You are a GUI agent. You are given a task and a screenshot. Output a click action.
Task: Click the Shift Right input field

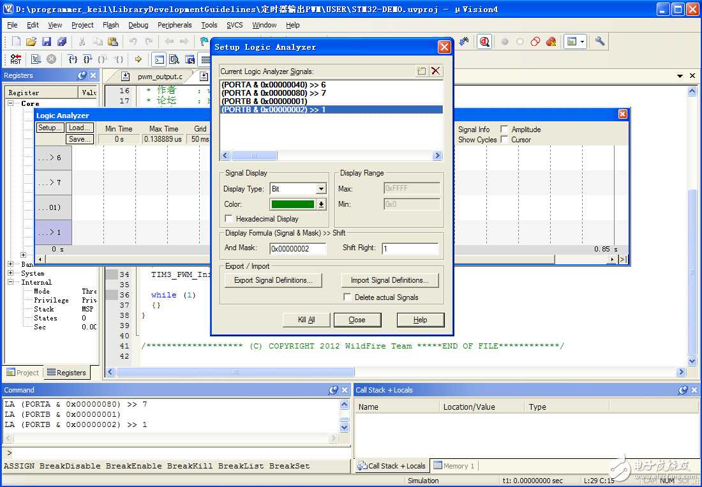410,248
